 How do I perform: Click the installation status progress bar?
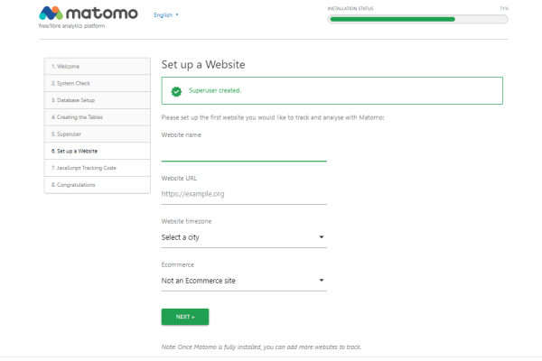tap(418, 18)
